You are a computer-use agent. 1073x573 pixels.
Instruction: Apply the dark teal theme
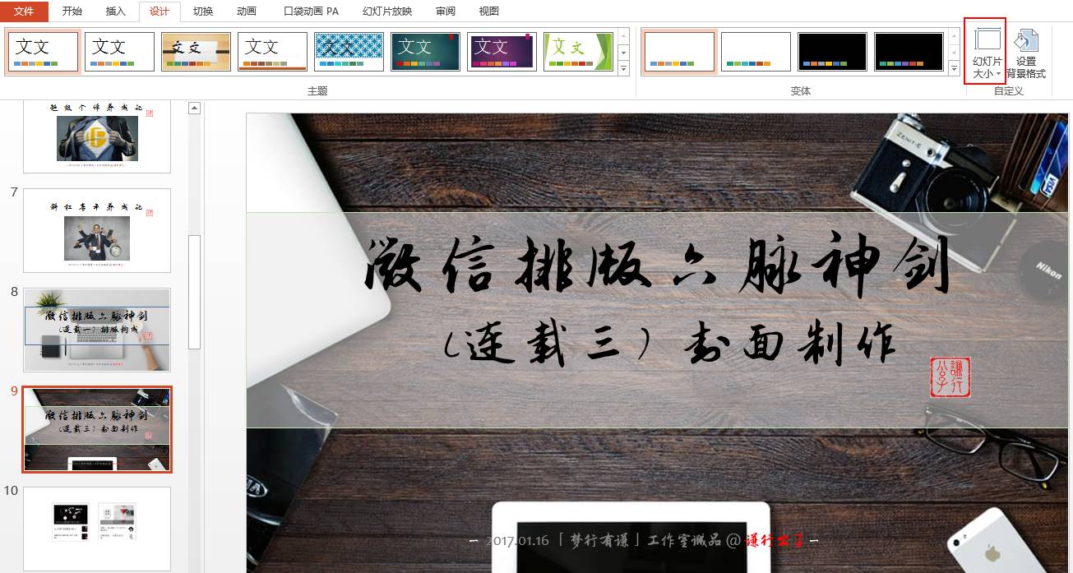(x=425, y=52)
